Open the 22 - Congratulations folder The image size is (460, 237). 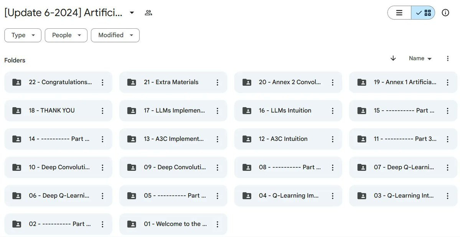58,82
